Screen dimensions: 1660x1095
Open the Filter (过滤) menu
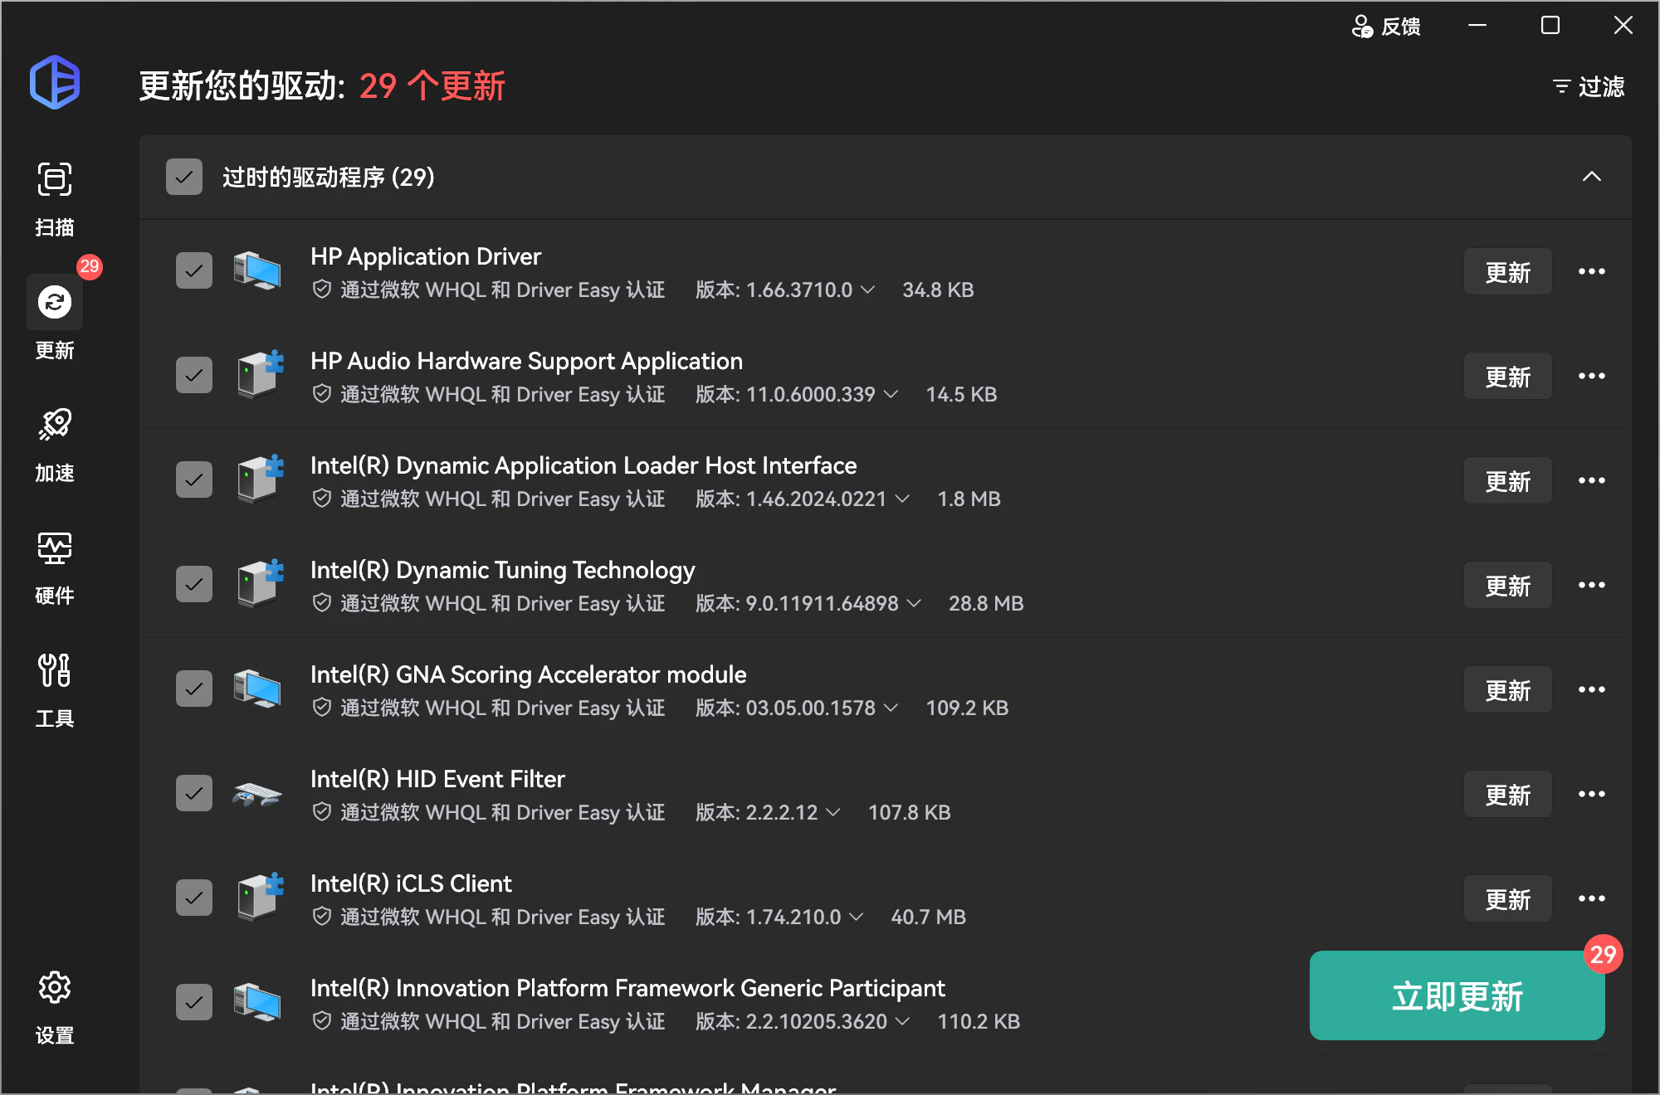(1589, 86)
